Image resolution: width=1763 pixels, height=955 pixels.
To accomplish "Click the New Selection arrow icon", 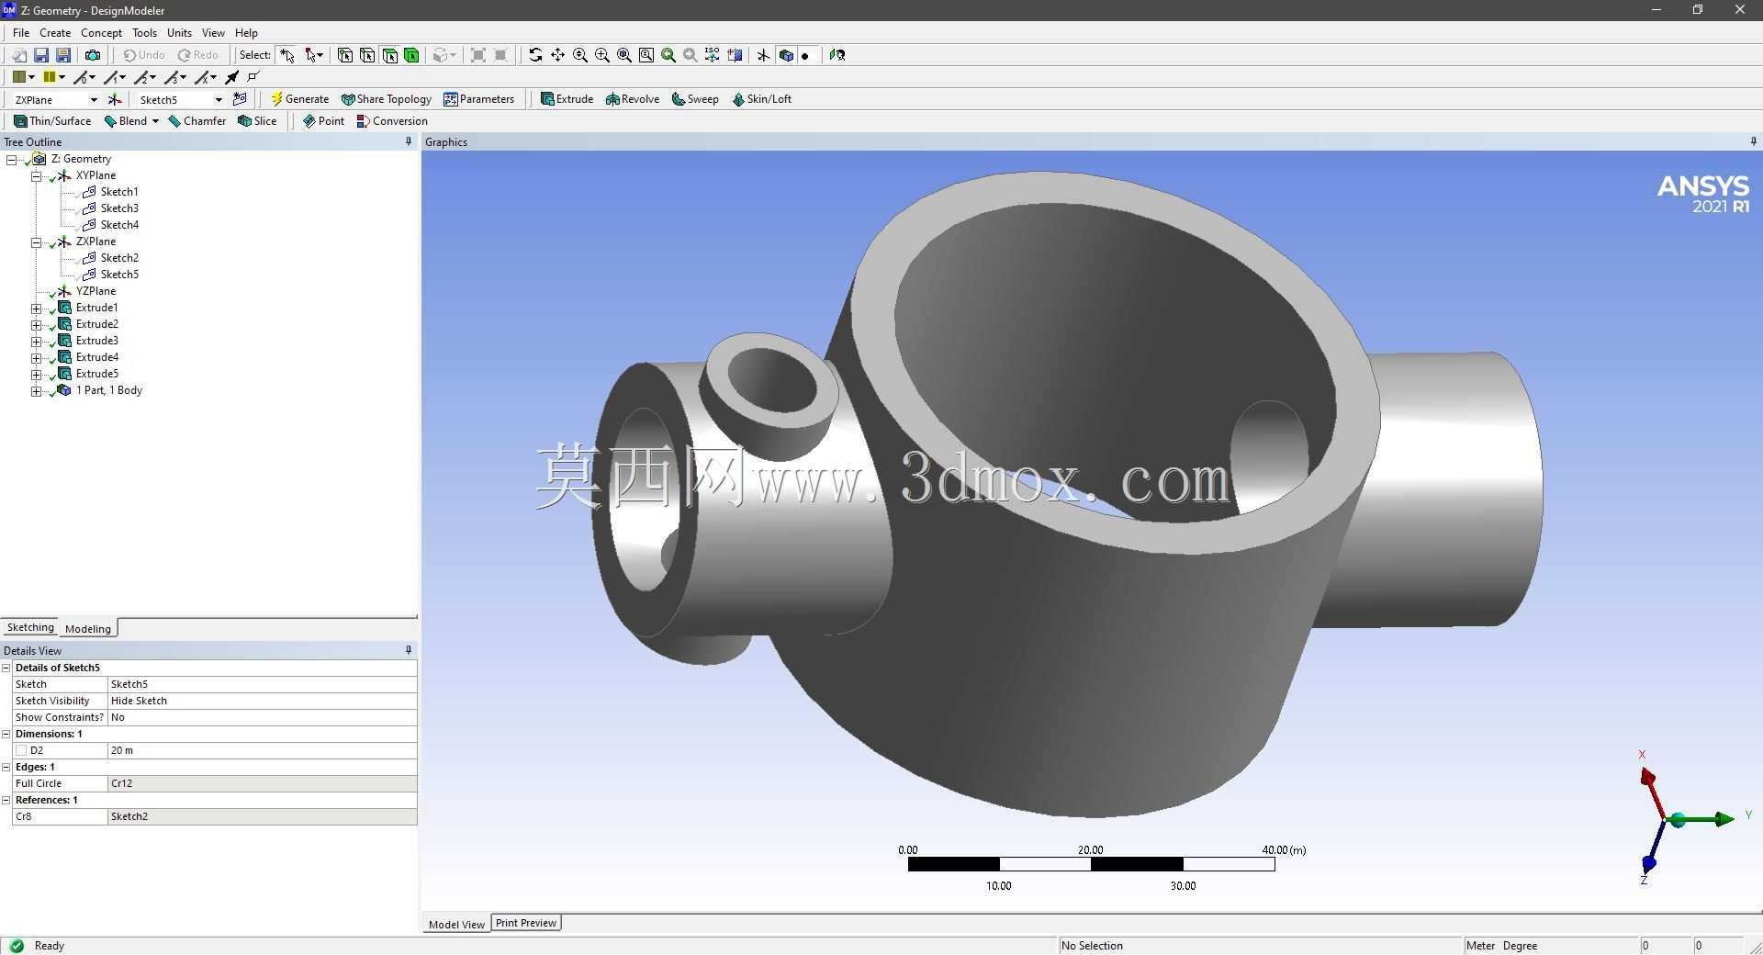I will (x=287, y=55).
